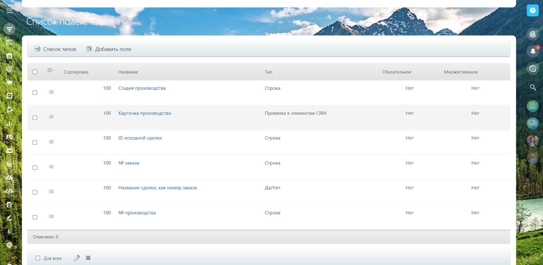
Task: Add page to favorites with star icon
Action: 127,22
